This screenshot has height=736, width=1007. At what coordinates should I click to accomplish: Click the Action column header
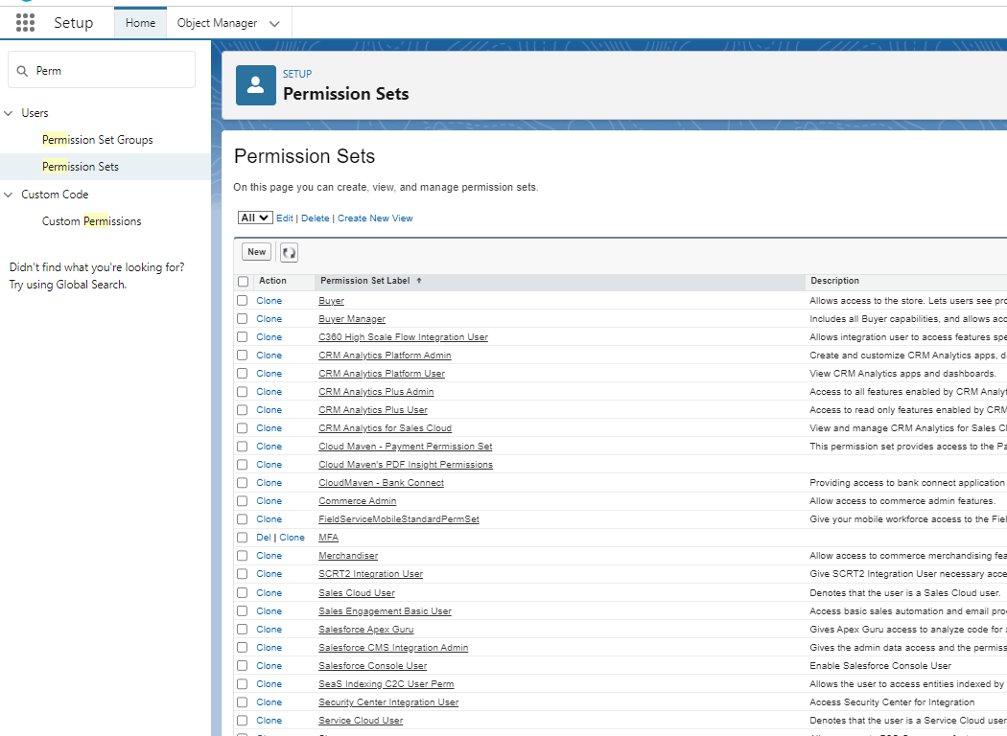(x=273, y=281)
